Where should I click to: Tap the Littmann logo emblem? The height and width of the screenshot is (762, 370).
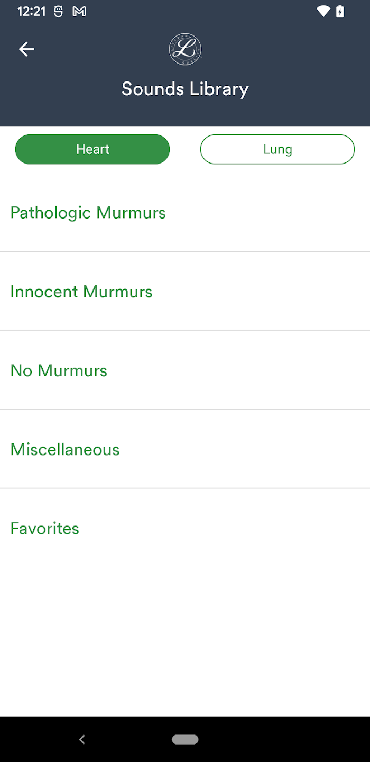(185, 50)
